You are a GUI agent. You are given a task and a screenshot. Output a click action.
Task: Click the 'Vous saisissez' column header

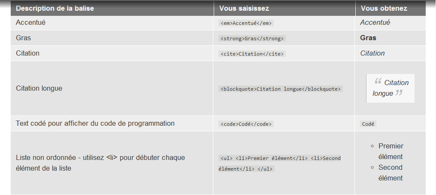pos(244,8)
